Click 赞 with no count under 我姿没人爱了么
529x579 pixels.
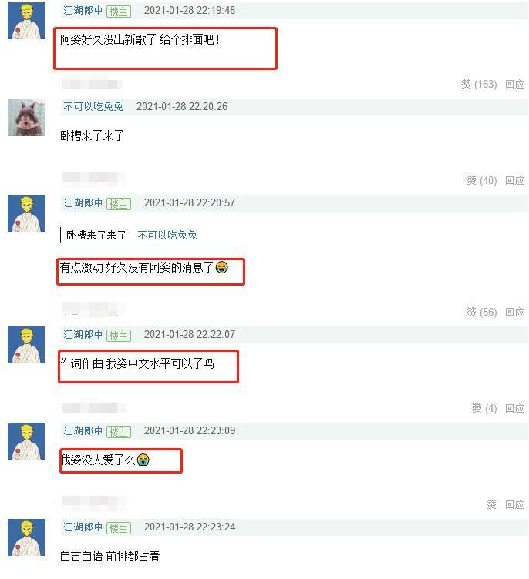[x=492, y=504]
